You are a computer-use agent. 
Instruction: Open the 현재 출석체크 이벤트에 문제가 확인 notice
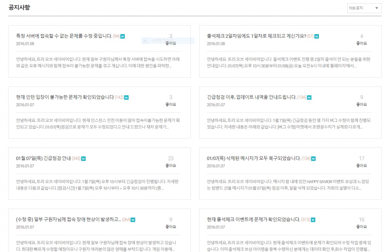[x=253, y=219]
